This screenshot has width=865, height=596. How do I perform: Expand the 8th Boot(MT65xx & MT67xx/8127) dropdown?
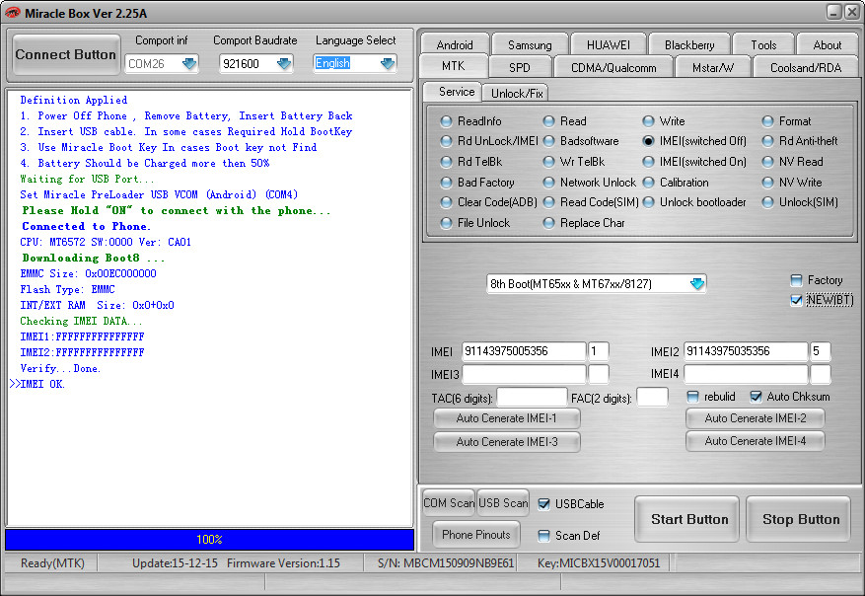coord(697,283)
